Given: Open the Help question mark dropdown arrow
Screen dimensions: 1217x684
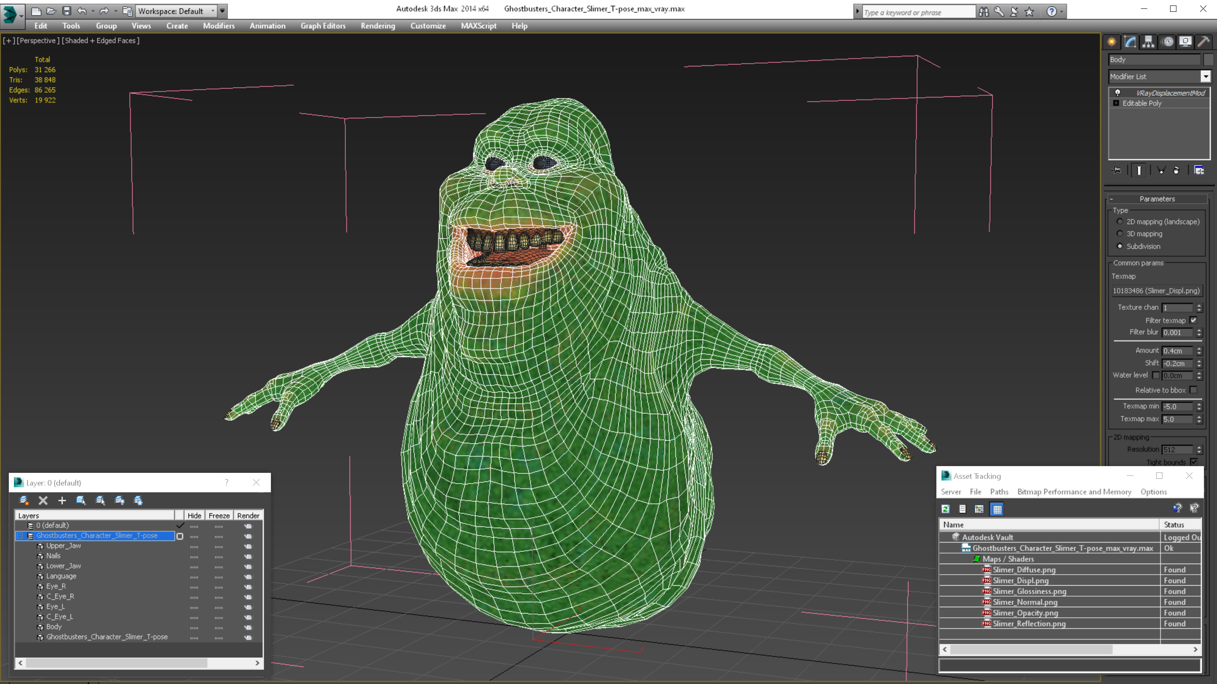Looking at the screenshot, I should [x=1061, y=11].
